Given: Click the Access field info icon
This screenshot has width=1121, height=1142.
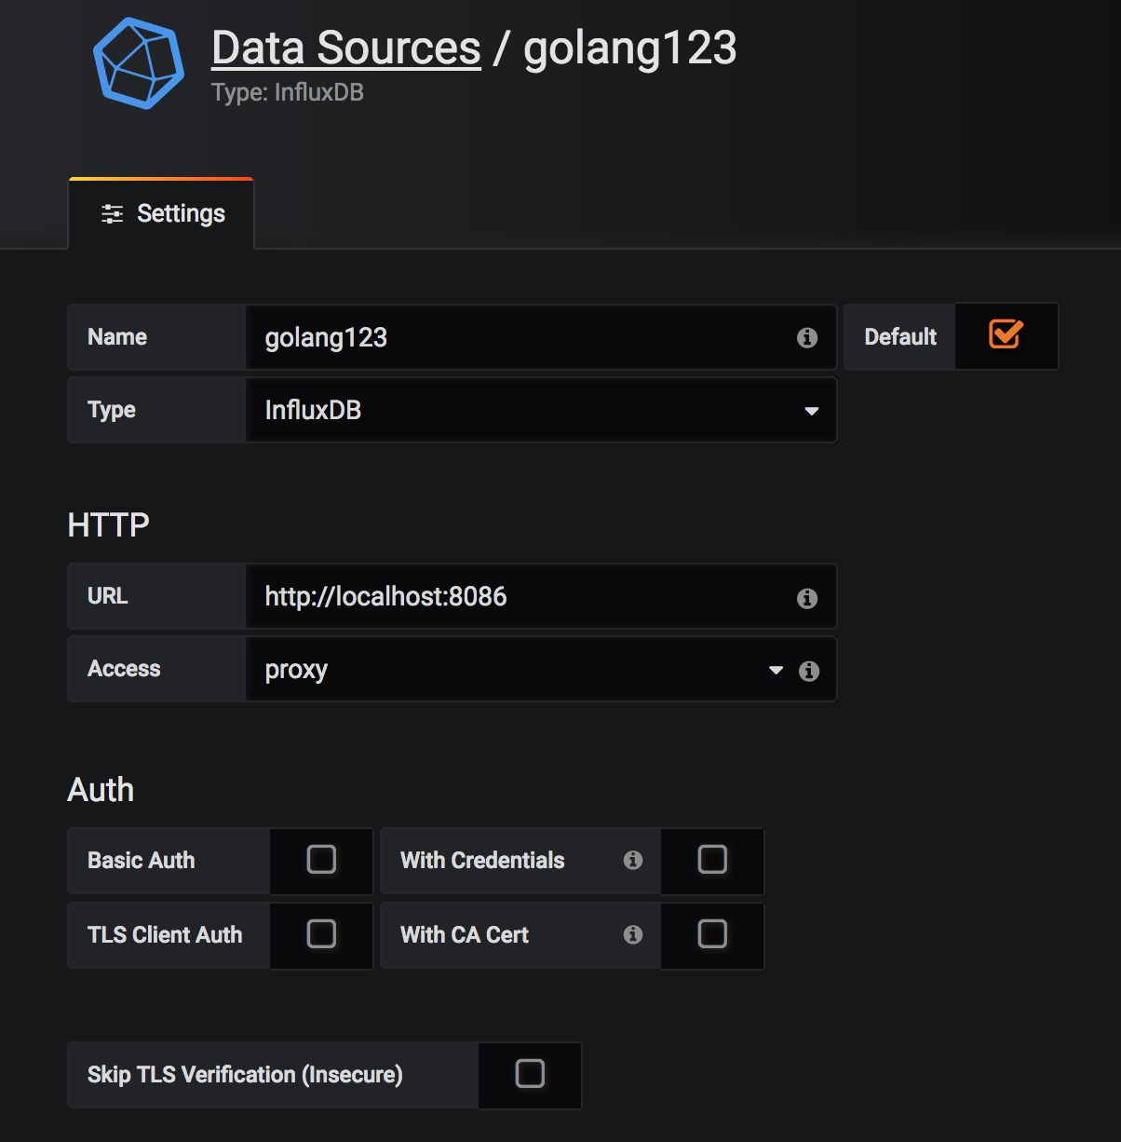Looking at the screenshot, I should (x=809, y=671).
